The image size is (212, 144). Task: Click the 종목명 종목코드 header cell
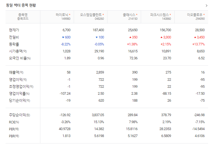coord(23,16)
